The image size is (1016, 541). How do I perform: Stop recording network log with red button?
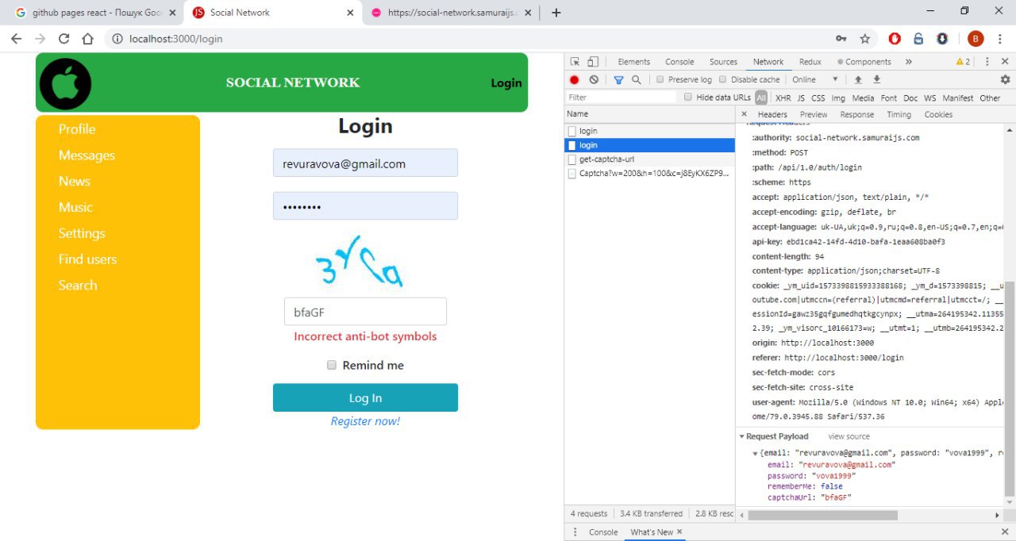[575, 79]
